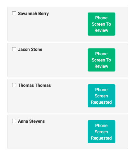Click the Thomas Thomas name link
Screen dimensions: 138x158
pos(34,85)
